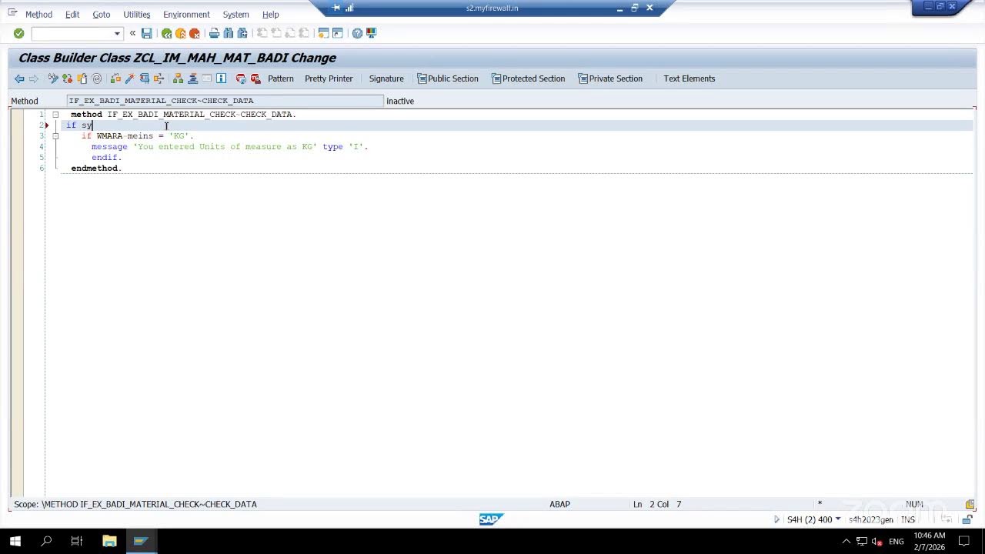
Task: Open the Public Section button
Action: pyautogui.click(x=448, y=78)
